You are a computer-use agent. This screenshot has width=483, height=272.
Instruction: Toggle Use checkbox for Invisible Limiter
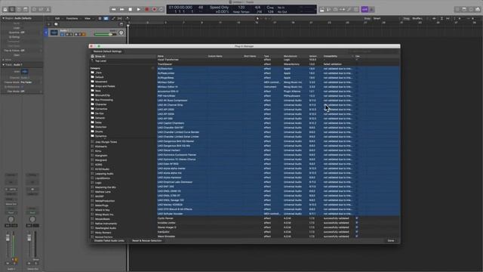point(357,223)
